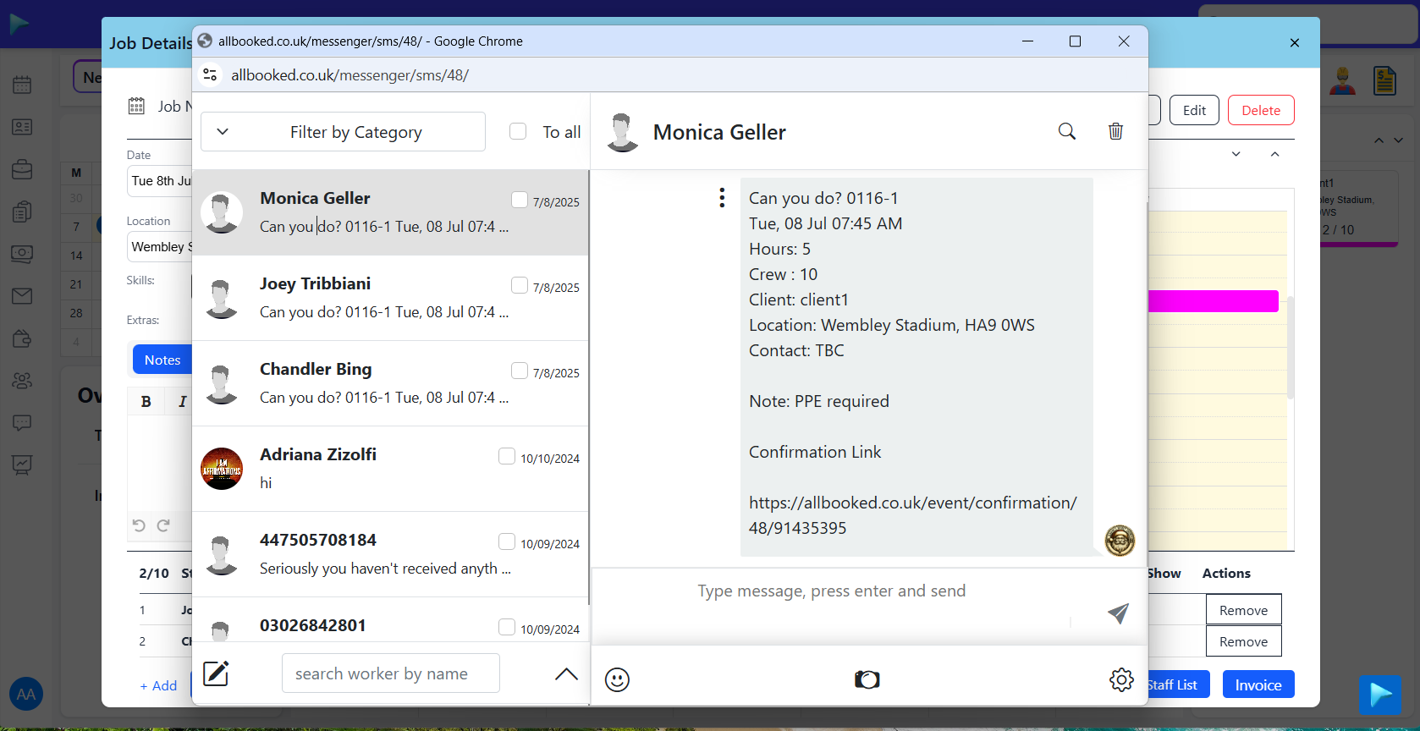
Task: Search within Monica Geller conversation
Action: point(1067,131)
